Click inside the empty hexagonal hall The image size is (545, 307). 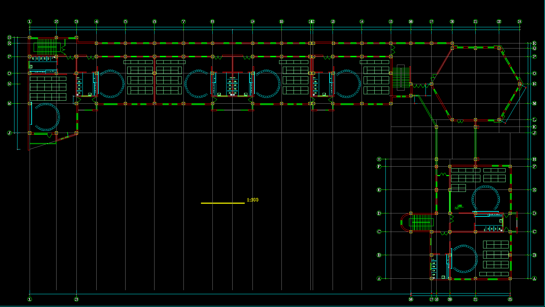475,84
